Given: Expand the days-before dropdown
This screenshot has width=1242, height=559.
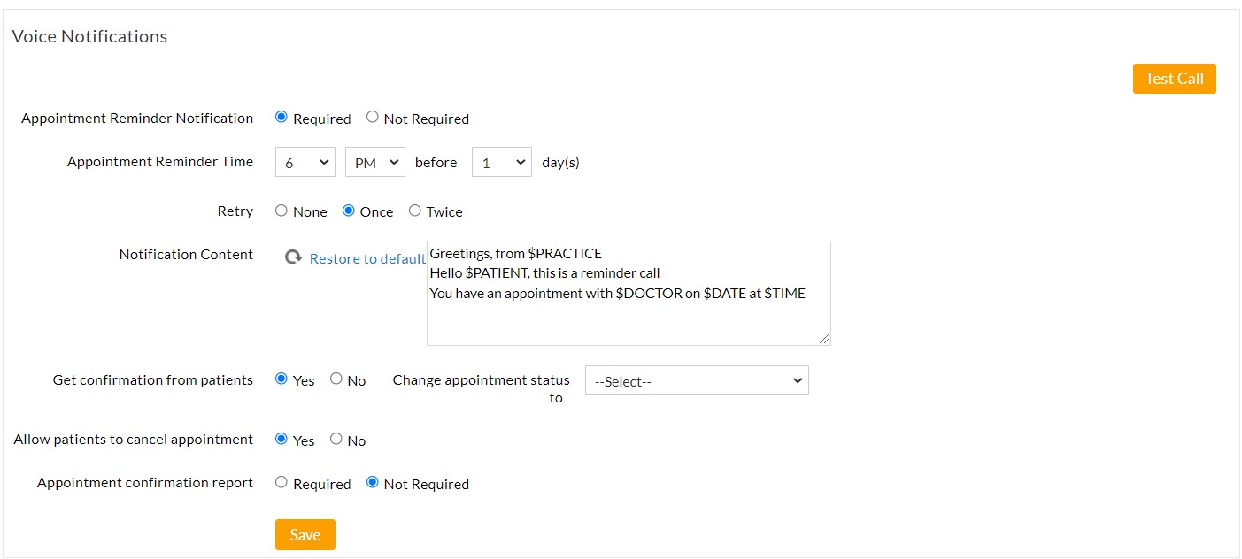Looking at the screenshot, I should (x=501, y=162).
